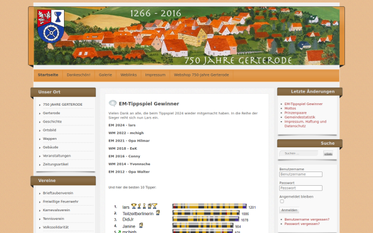Click the Unser Ort panel header

pyautogui.click(x=63, y=92)
